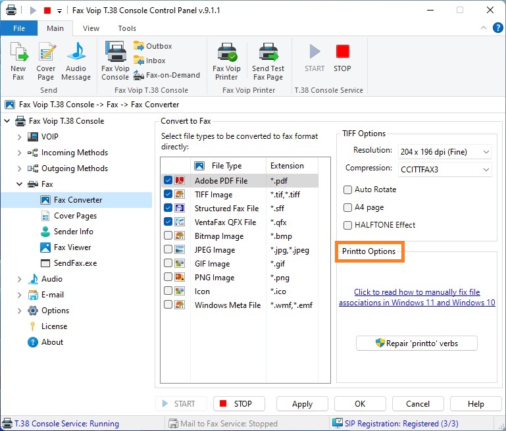Expand E-mail tree node
The image size is (506, 431).
pyautogui.click(x=19, y=295)
